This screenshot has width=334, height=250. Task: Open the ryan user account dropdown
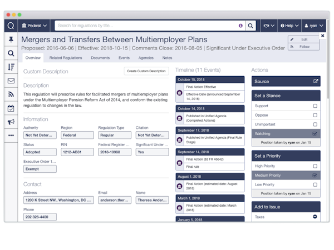313,26
